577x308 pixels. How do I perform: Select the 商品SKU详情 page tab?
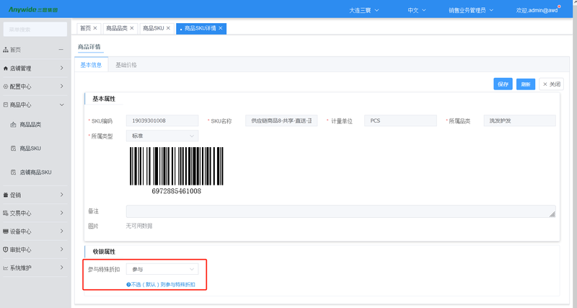click(x=200, y=28)
